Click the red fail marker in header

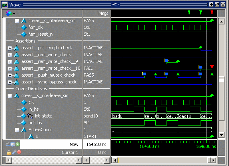212,12
